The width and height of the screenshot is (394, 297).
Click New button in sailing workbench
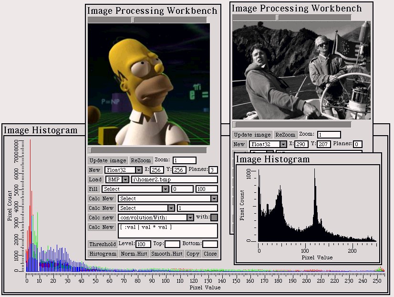[x=239, y=144]
